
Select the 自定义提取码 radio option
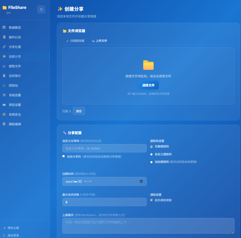[151, 154]
